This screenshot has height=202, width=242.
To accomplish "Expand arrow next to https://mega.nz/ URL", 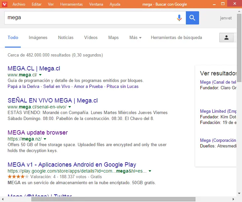I will point(45,139).
